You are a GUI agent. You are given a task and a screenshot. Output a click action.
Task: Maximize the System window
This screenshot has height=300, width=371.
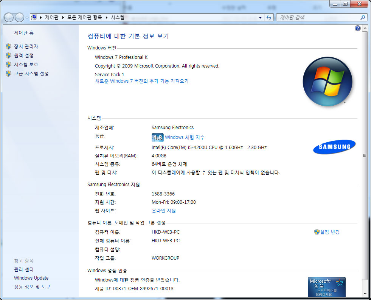pos(345,4)
